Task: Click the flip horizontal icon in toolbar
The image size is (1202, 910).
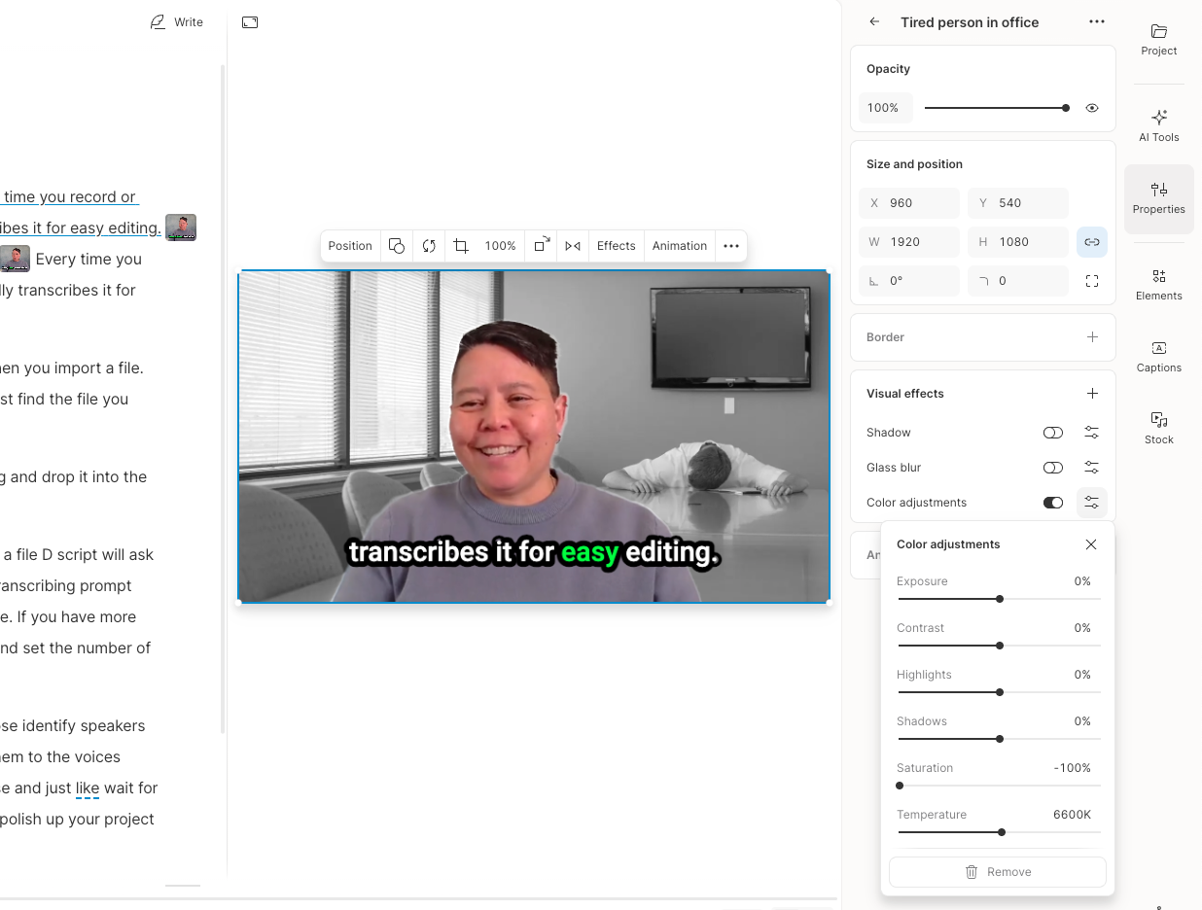Action: click(573, 246)
